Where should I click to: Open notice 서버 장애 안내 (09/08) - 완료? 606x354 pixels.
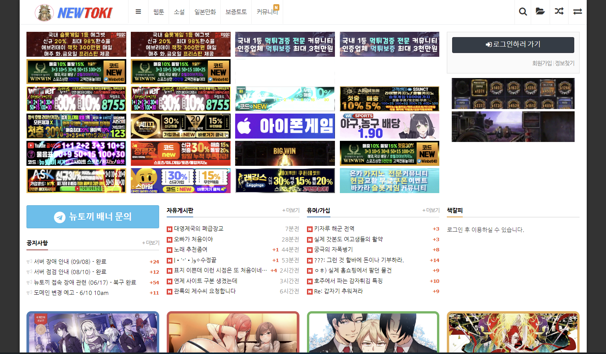(70, 262)
